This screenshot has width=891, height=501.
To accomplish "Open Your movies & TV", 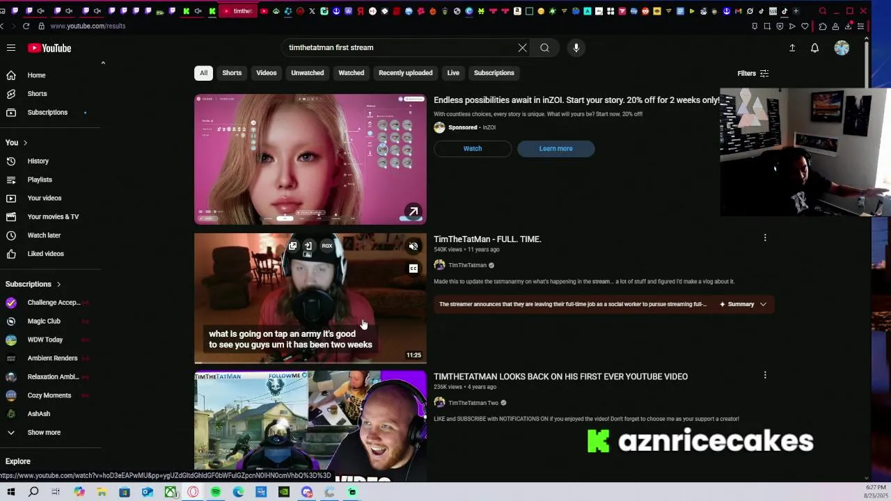I will coord(53,216).
